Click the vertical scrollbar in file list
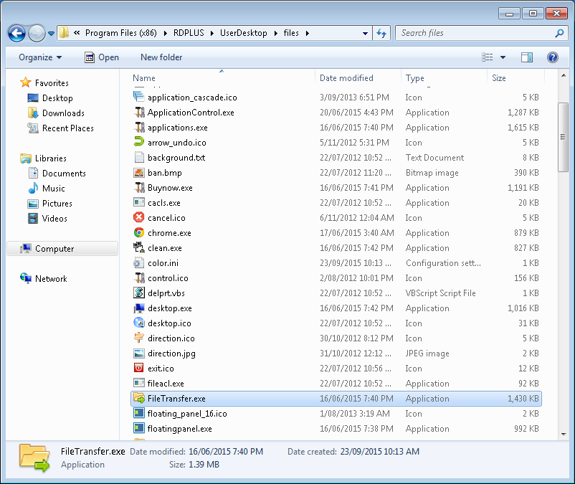The height and width of the screenshot is (484, 575). [x=563, y=136]
